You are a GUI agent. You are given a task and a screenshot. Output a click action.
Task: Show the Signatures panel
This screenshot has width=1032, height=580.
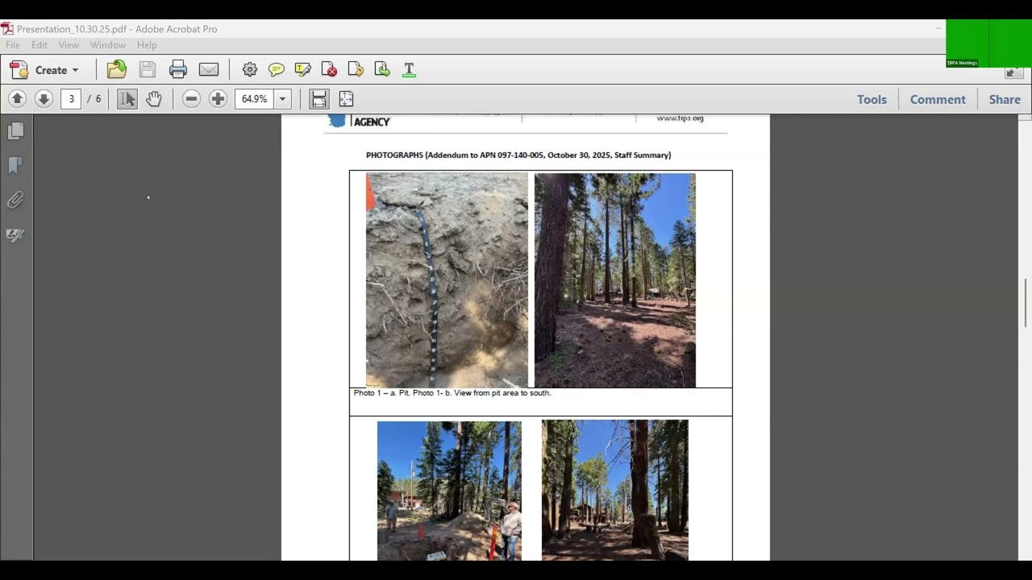15,235
